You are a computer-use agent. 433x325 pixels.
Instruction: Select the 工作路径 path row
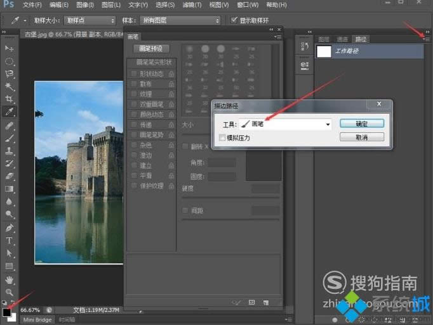point(370,51)
